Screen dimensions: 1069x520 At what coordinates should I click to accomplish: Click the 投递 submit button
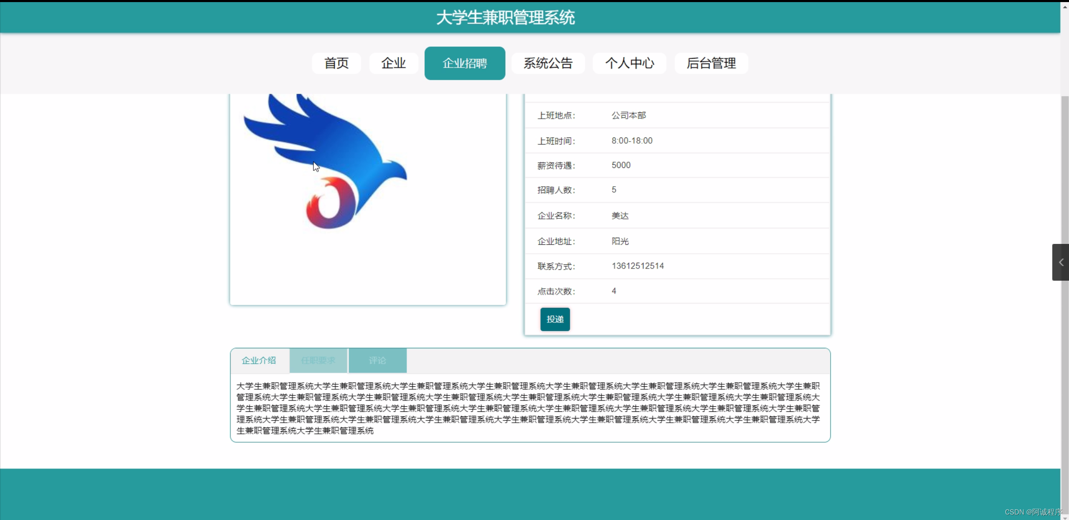(x=555, y=319)
